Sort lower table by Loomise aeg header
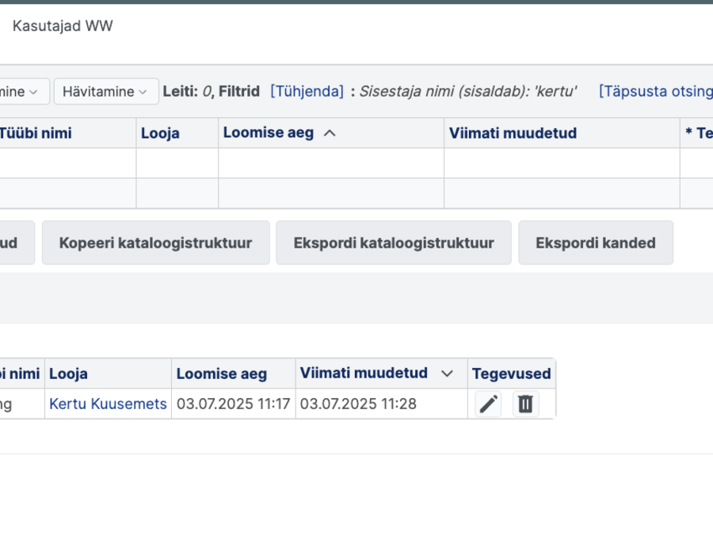The width and height of the screenshot is (713, 554). (222, 374)
